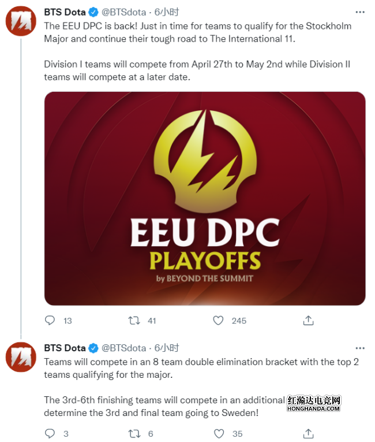Open the second tweet's three-dot menu
Image resolution: width=375 pixels, height=442 pixels.
359,348
